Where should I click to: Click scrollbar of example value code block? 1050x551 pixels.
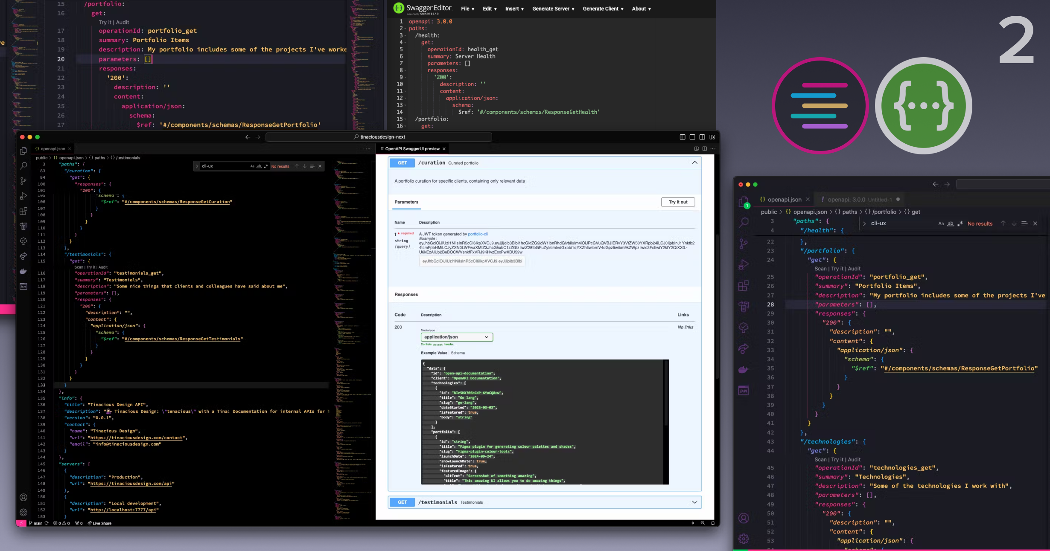point(665,392)
